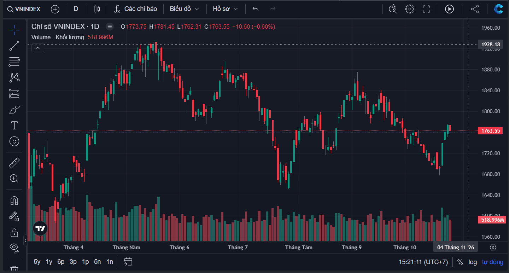Open Các chỉ báo indicators menu
509x273 pixels.
point(135,9)
